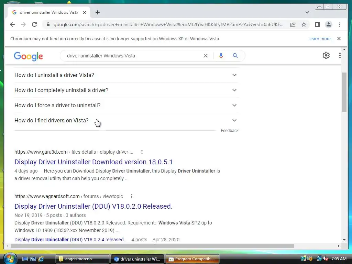Image resolution: width=352 pixels, height=264 pixels.
Task: Open the browser profile avatar
Action: (328, 24)
